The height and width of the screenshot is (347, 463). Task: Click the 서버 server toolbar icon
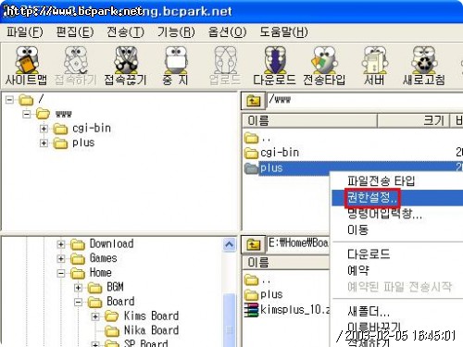374,66
